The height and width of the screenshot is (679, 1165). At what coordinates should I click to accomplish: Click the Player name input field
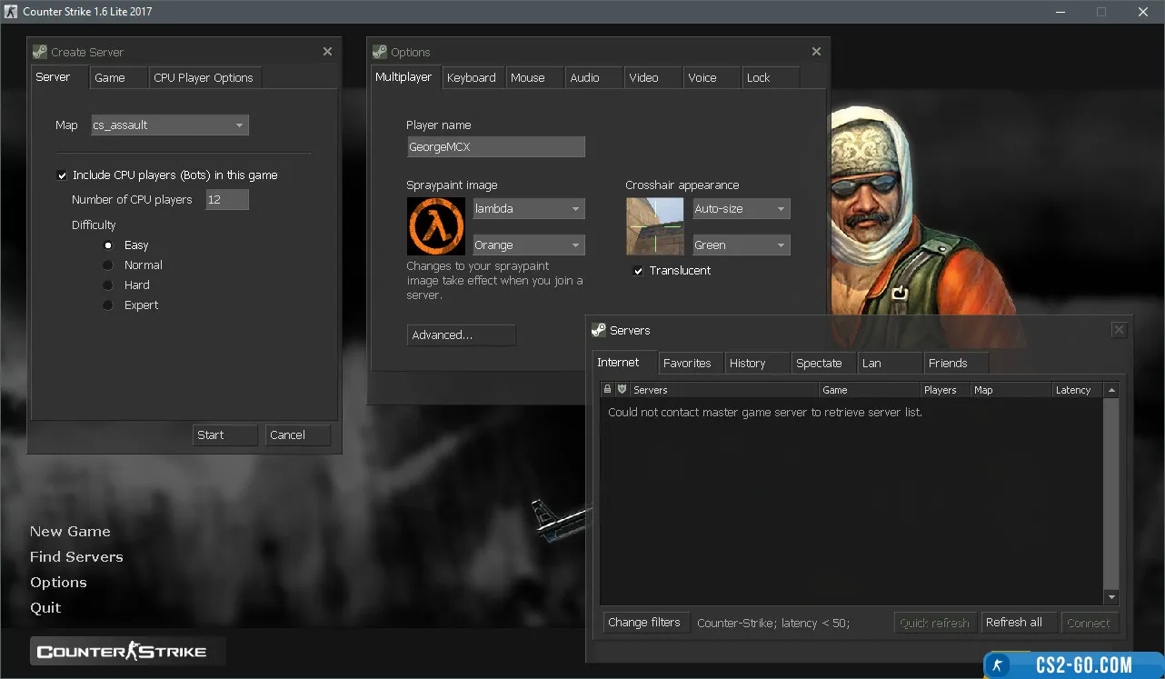pos(495,147)
